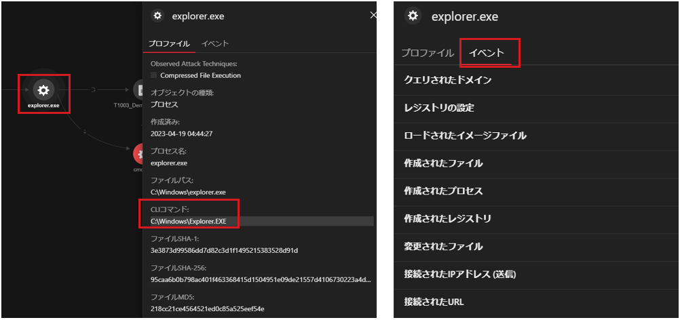Image resolution: width=680 pixels, height=320 pixels.
Task: Open 接続されたIPアドレス (送信) section
Action: point(459,275)
